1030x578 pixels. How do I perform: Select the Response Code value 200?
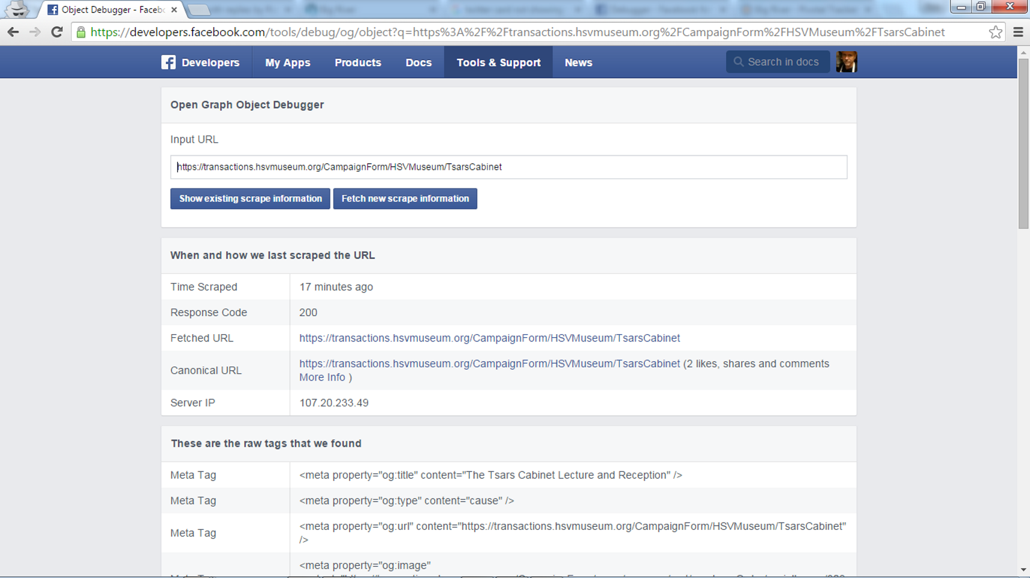tap(308, 312)
